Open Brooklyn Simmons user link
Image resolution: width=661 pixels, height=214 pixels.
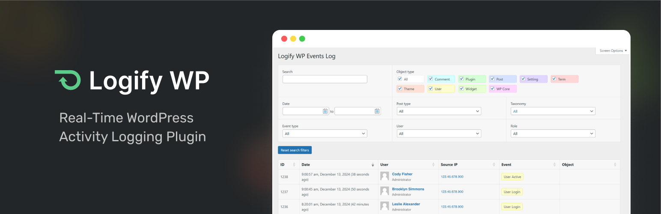point(408,189)
